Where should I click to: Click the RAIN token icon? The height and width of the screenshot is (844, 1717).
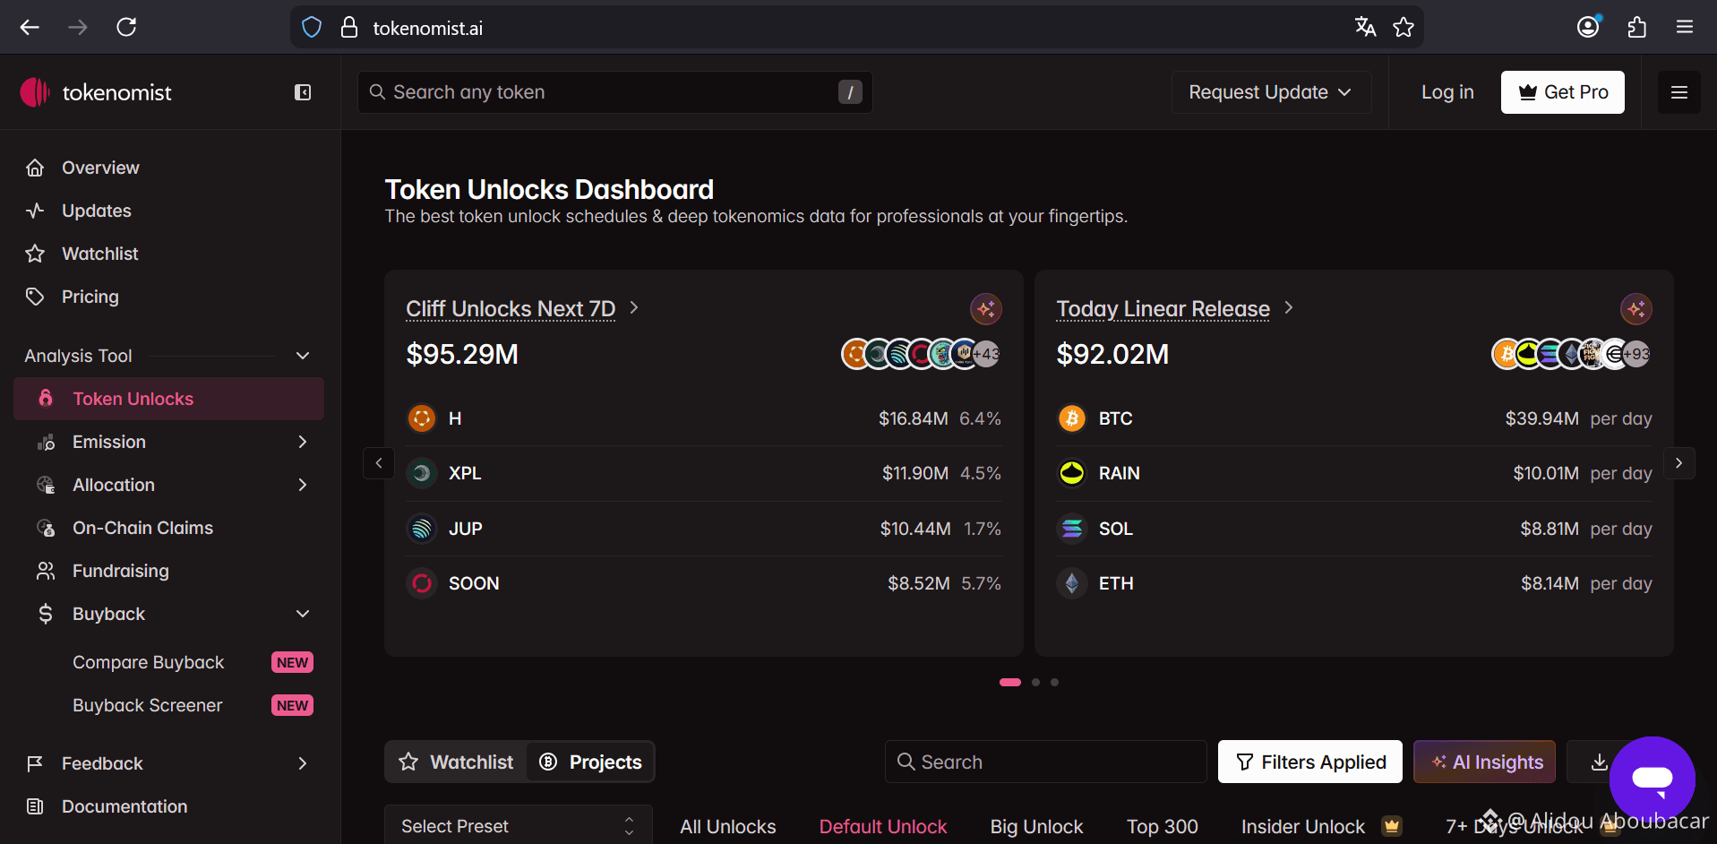(1072, 473)
